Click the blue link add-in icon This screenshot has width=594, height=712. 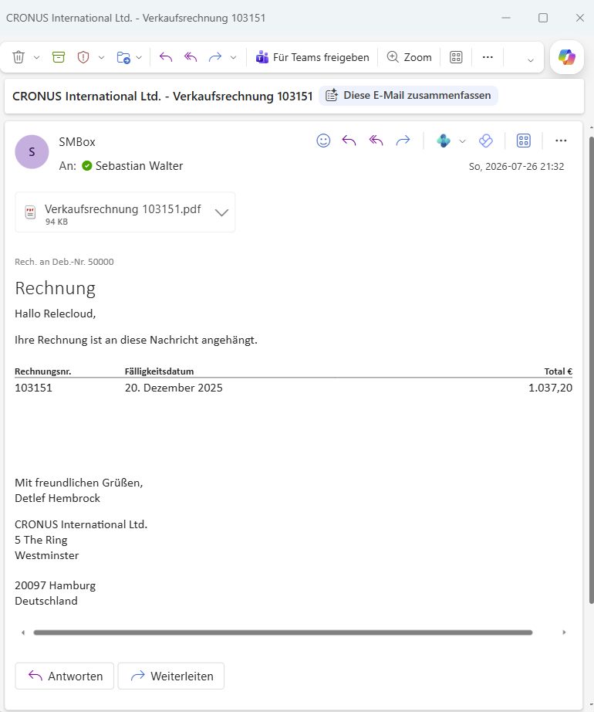(486, 141)
